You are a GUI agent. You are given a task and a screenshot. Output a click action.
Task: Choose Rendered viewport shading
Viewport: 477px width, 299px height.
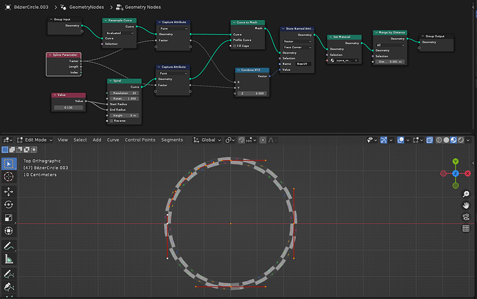click(x=461, y=140)
